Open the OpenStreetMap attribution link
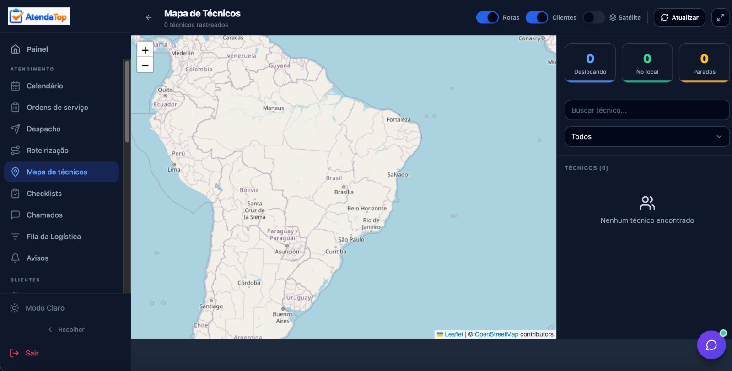732x371 pixels. tap(496, 334)
